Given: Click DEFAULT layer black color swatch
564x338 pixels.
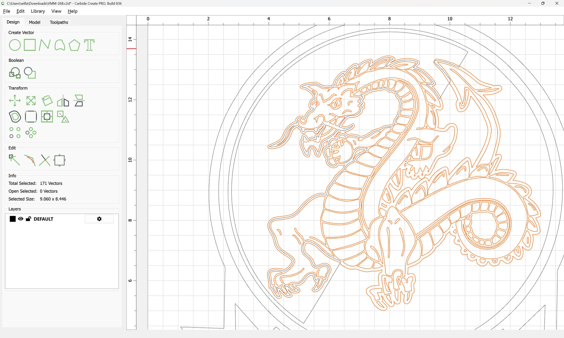Looking at the screenshot, I should pyautogui.click(x=13, y=219).
